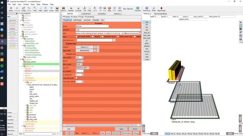Click the Edit Program button
This screenshot has height=136, width=243.
(77, 20)
